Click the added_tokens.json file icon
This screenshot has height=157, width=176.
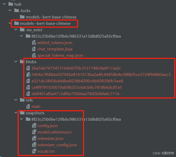click(x=34, y=43)
